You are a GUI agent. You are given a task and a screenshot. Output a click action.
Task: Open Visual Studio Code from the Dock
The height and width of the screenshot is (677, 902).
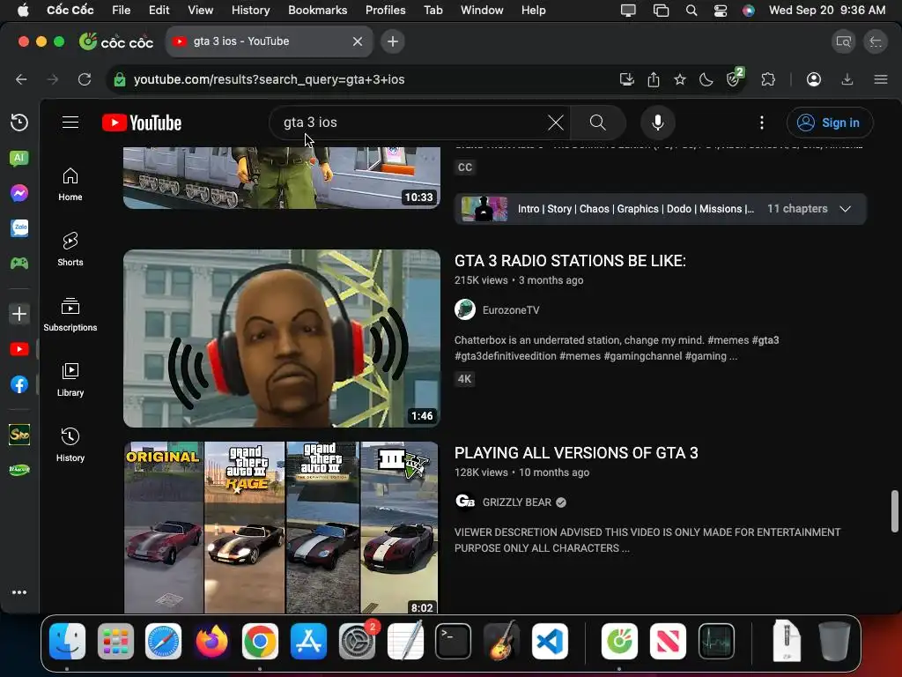click(550, 642)
